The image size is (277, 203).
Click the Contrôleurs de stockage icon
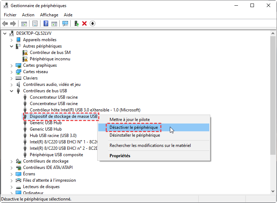pos(18,161)
